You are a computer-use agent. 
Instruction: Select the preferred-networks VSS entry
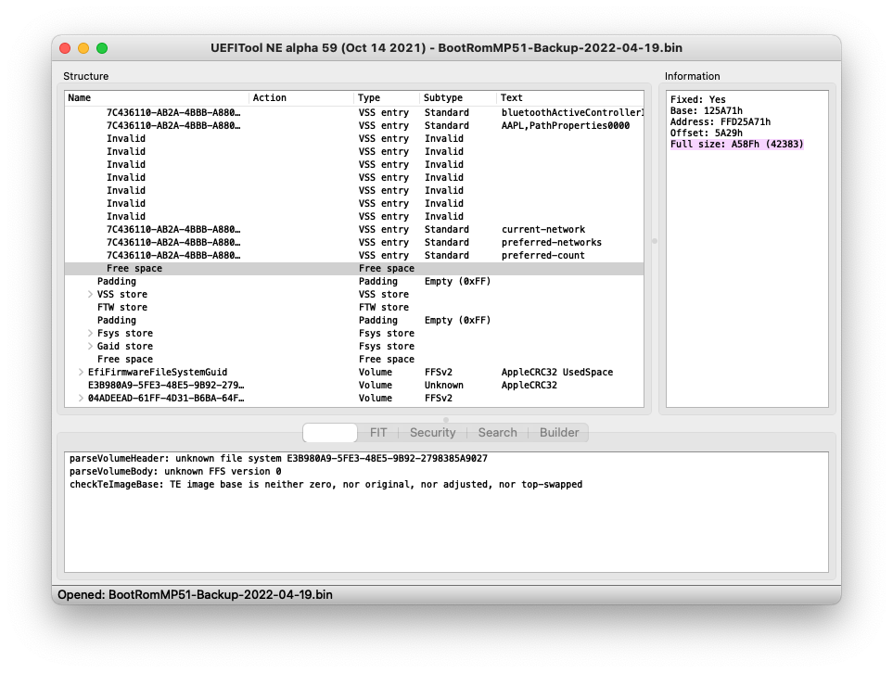[354, 243]
